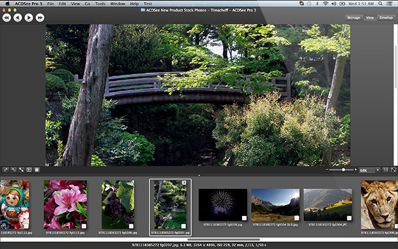Click the folder icon in title bar
This screenshot has height=249, width=398.
(x=143, y=10)
